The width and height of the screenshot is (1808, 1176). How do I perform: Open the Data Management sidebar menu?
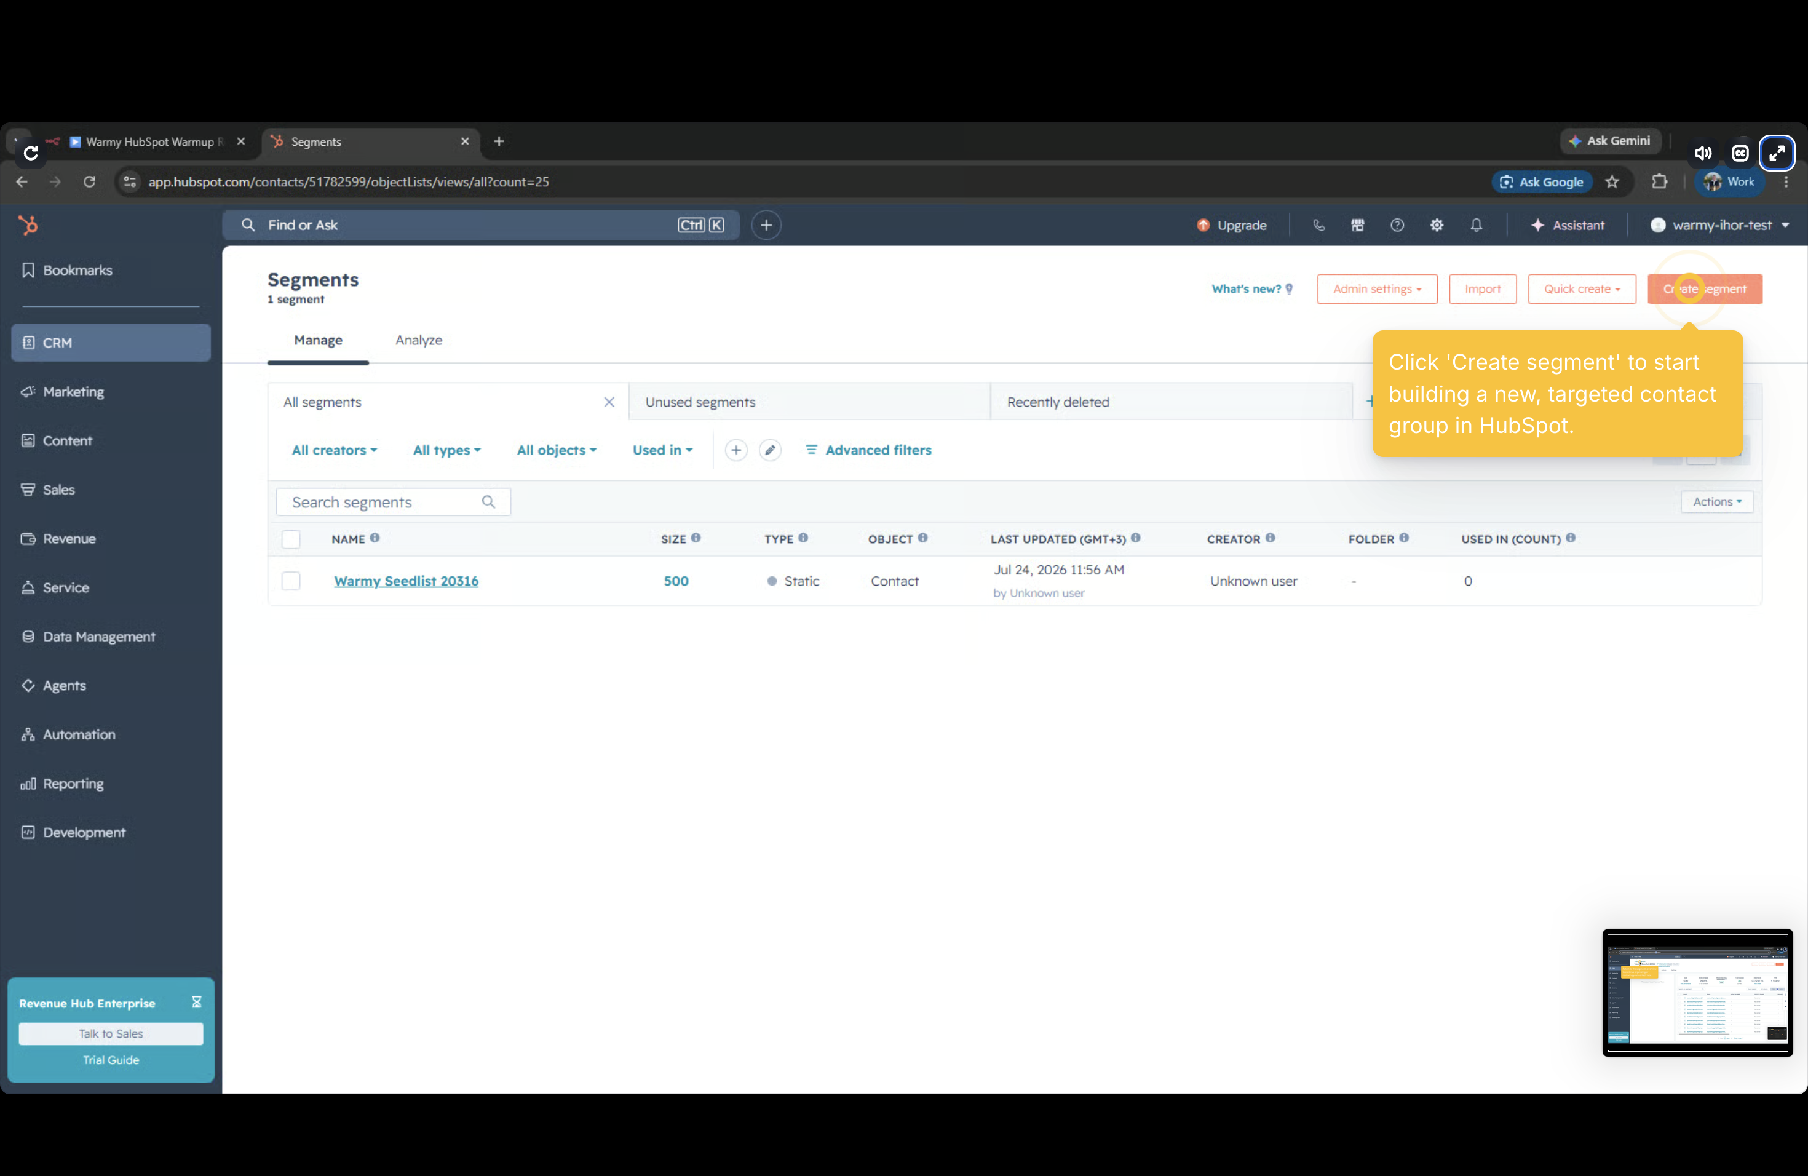click(88, 637)
